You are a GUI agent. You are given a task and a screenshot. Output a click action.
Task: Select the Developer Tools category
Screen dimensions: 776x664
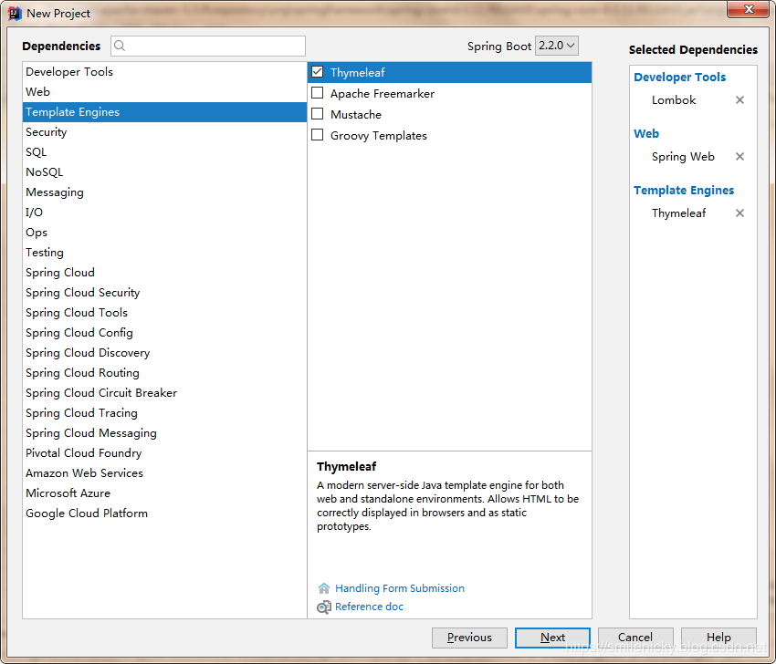tap(164, 72)
